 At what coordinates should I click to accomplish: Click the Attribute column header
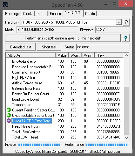[31, 55]
